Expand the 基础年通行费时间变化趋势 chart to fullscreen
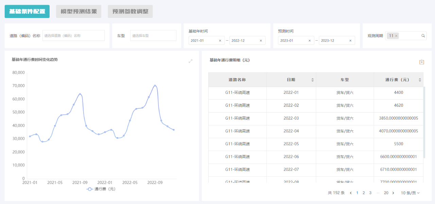Screen dimensions: 435x204 point(191,61)
